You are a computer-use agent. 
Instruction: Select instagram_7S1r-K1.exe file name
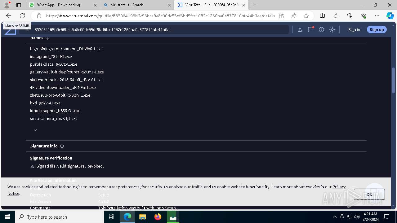(51, 56)
